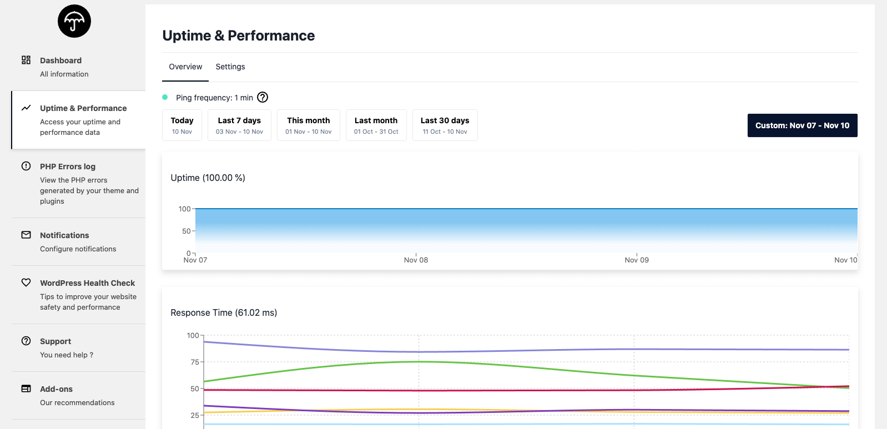
Task: Open the Custom date range picker
Action: 802,125
